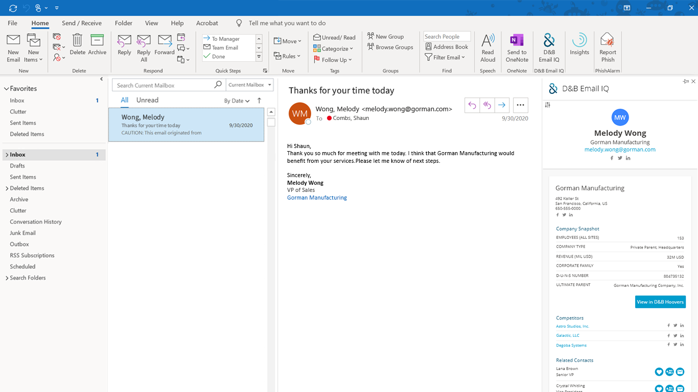
Task: Show All messages filter
Action: coord(125,100)
